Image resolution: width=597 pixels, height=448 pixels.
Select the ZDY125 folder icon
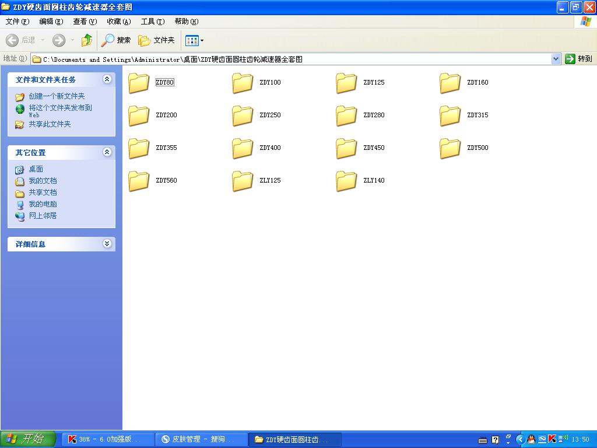coord(346,83)
